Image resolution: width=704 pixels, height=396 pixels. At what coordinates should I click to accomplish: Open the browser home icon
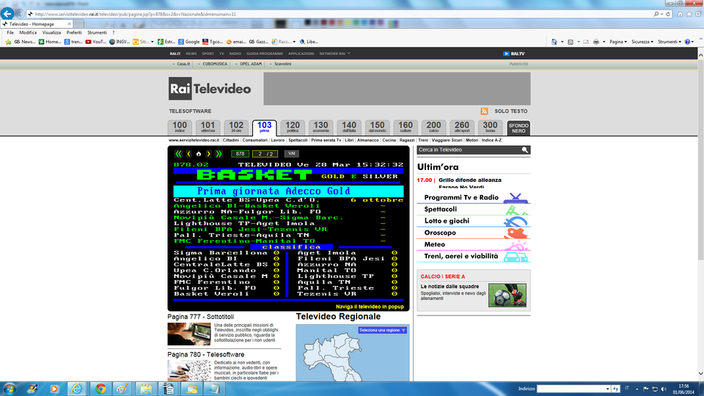click(680, 14)
